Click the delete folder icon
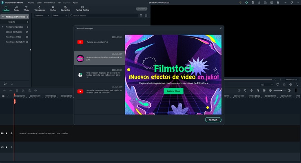 (x=12, y=84)
